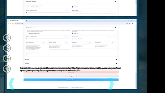
Task: Click the zoom out minus overlay button
Action: pyautogui.click(x=7, y=48)
